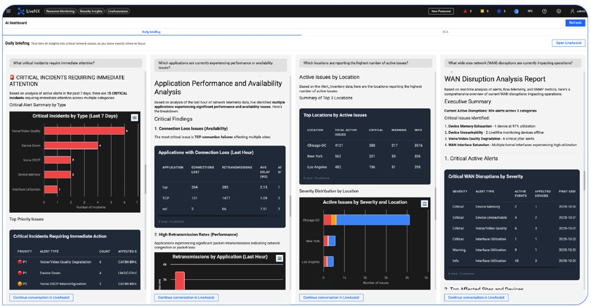
Task: Click the Interface Utilization red bar
Action: click(x=51, y=189)
